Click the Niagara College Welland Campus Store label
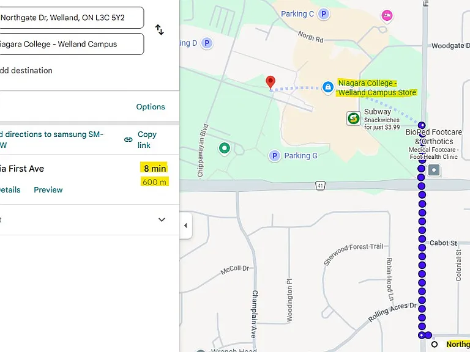The image size is (470, 352). click(x=378, y=88)
